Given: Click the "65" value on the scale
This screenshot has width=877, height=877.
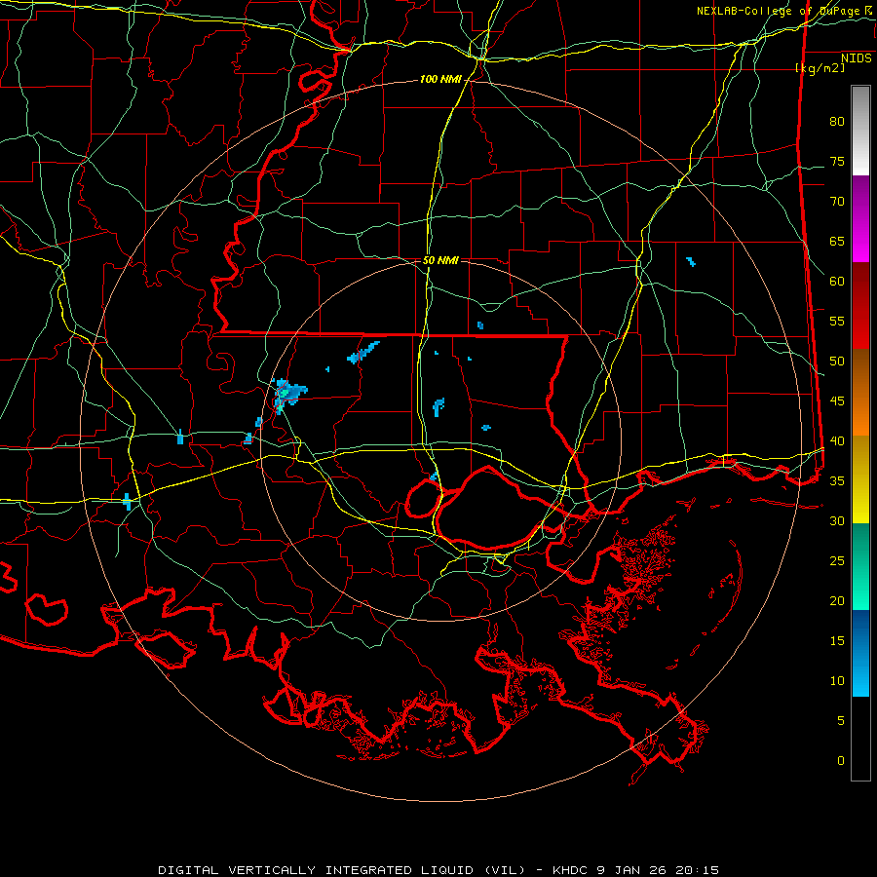Looking at the screenshot, I should [x=837, y=242].
